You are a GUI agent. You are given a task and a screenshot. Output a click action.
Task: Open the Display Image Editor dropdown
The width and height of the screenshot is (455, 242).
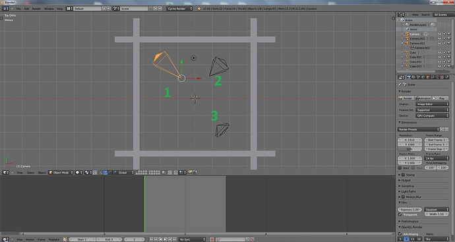coord(432,104)
